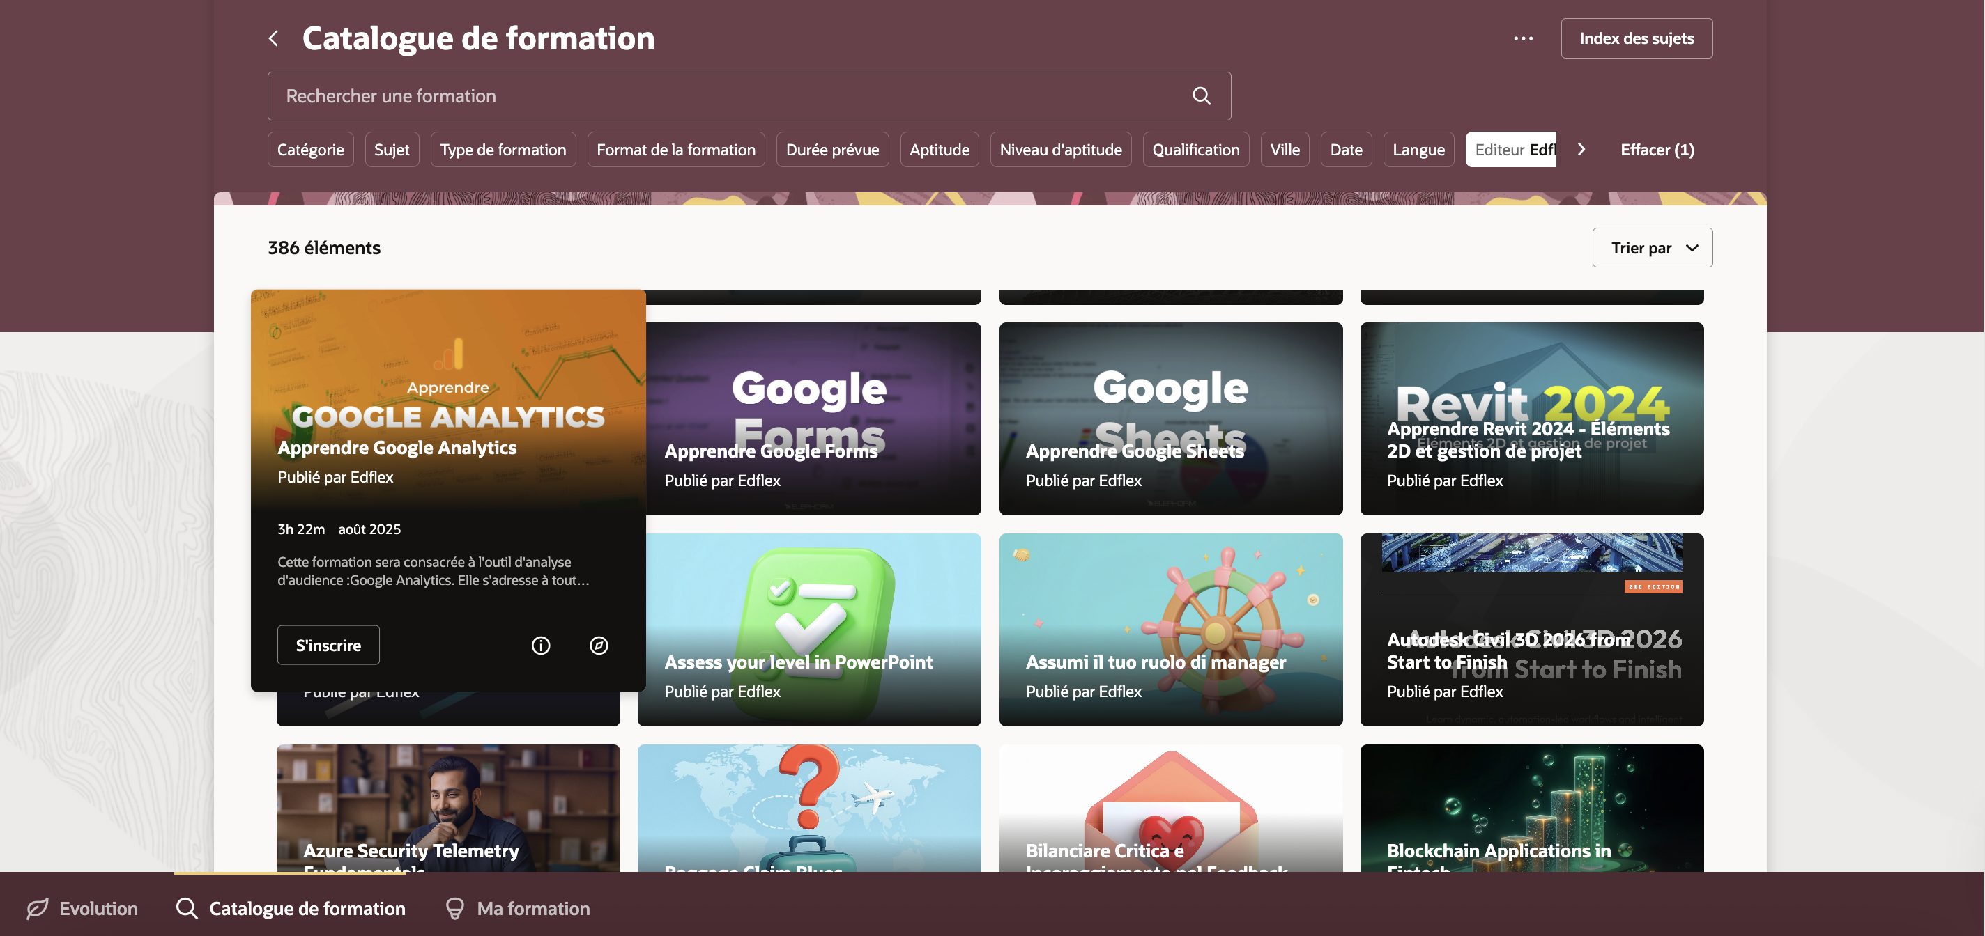Clear filters with Effacer (1)
The height and width of the screenshot is (936, 1985).
(1657, 149)
